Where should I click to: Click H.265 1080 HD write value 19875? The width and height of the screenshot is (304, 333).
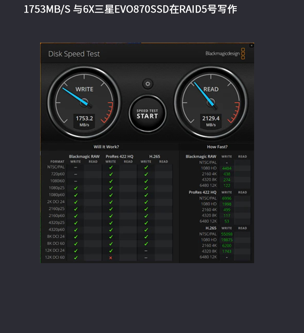pyautogui.click(x=227, y=240)
